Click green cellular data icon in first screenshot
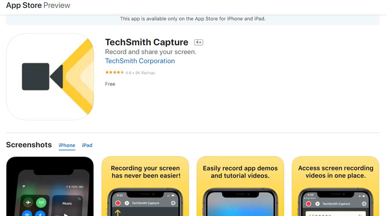 (41, 202)
